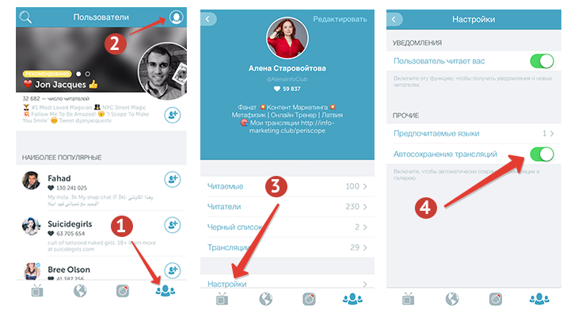Open search in the Пользователи screen
The width and height of the screenshot is (578, 317).
25,17
